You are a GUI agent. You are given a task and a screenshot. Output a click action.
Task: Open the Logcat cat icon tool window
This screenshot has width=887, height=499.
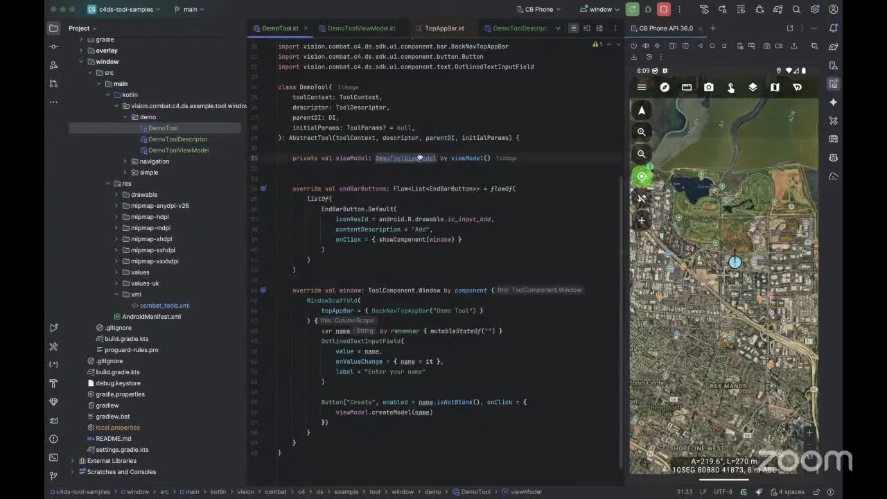click(x=54, y=420)
